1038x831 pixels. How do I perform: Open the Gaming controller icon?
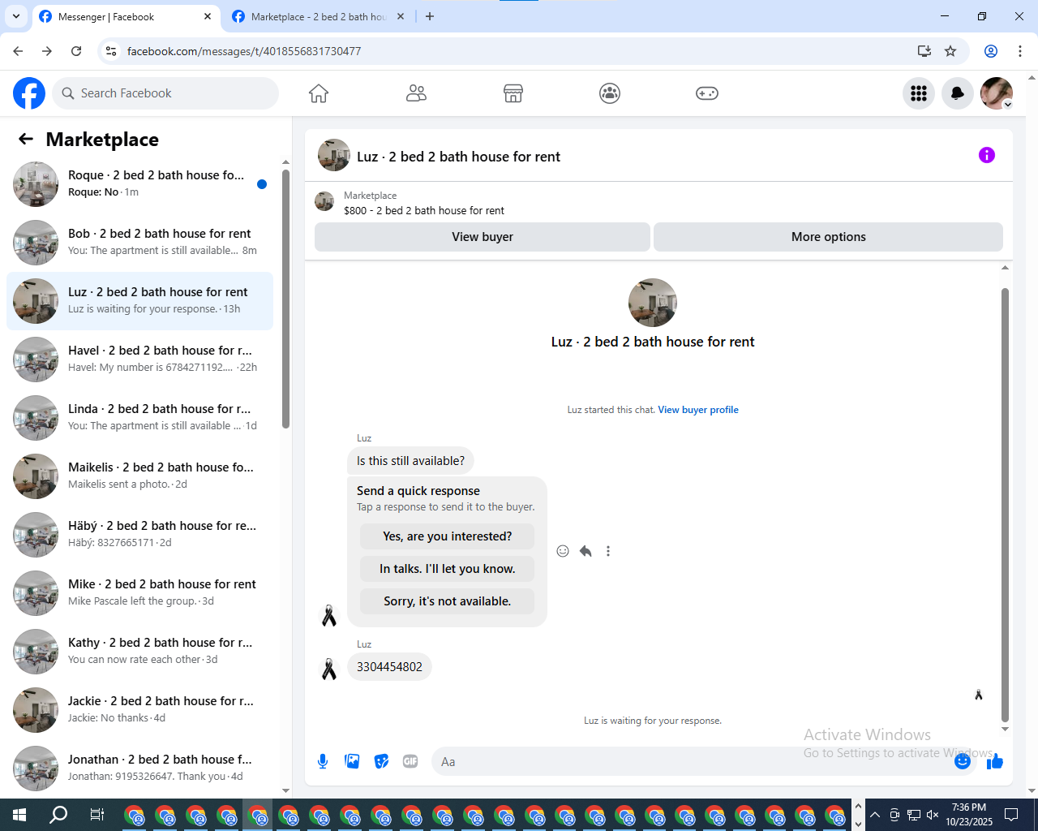pyautogui.click(x=707, y=93)
